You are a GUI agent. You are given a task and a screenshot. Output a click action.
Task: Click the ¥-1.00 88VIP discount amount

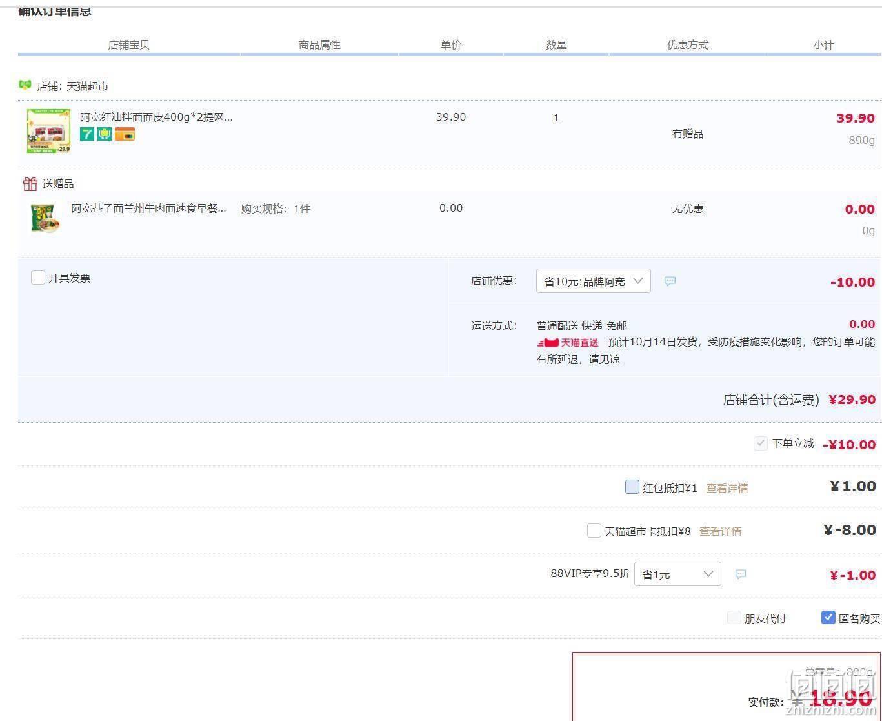point(852,575)
